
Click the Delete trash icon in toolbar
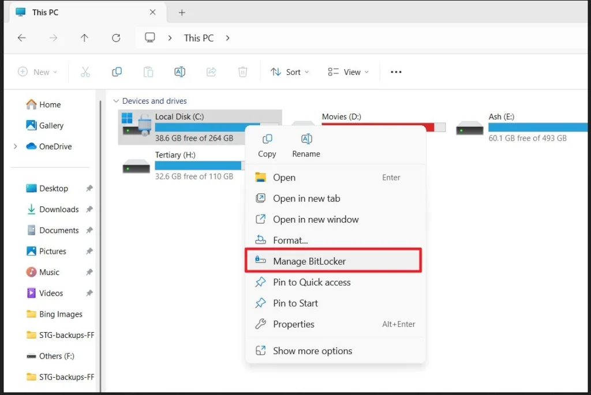tap(243, 72)
